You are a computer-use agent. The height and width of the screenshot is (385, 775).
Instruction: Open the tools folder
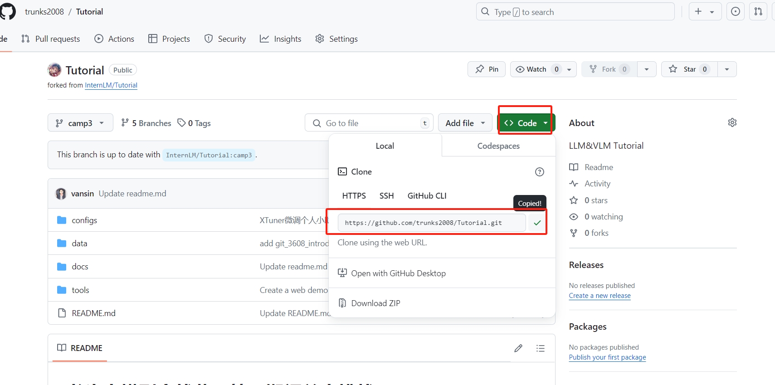coord(80,290)
